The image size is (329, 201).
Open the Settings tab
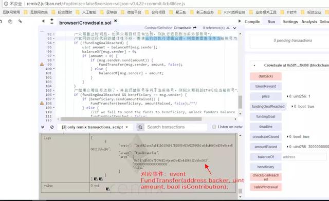[x=290, y=22]
